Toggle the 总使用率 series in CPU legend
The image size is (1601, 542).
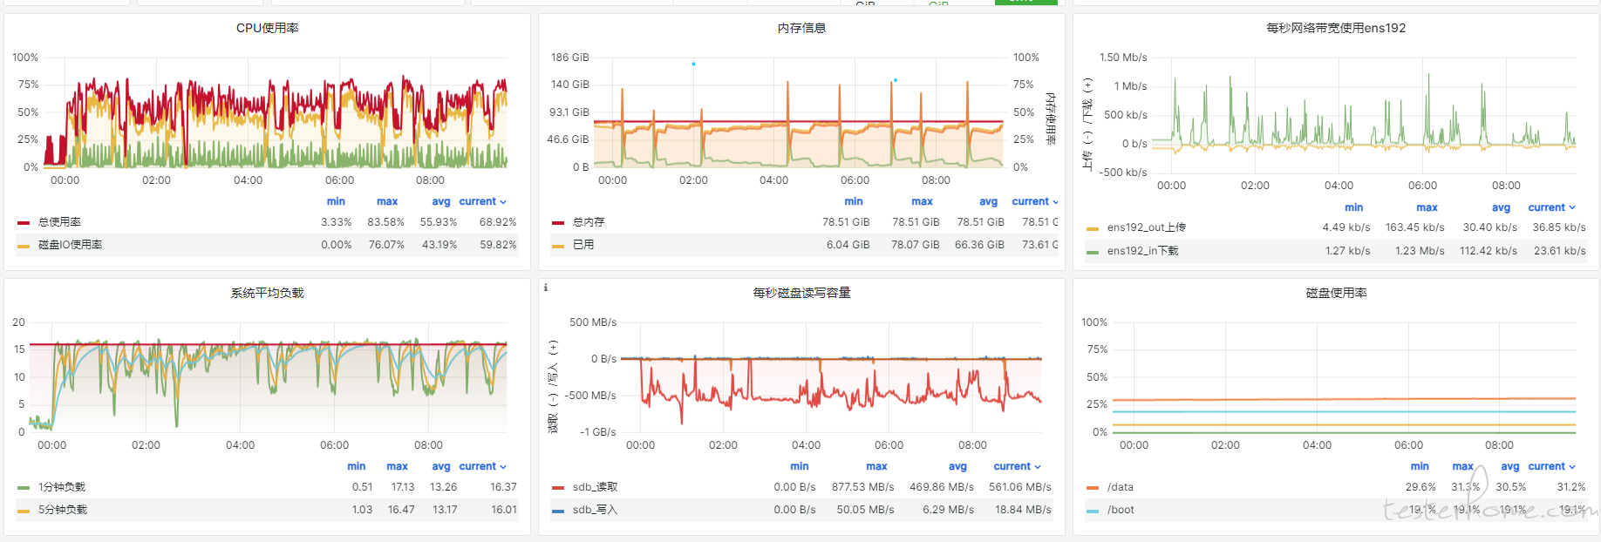click(60, 222)
